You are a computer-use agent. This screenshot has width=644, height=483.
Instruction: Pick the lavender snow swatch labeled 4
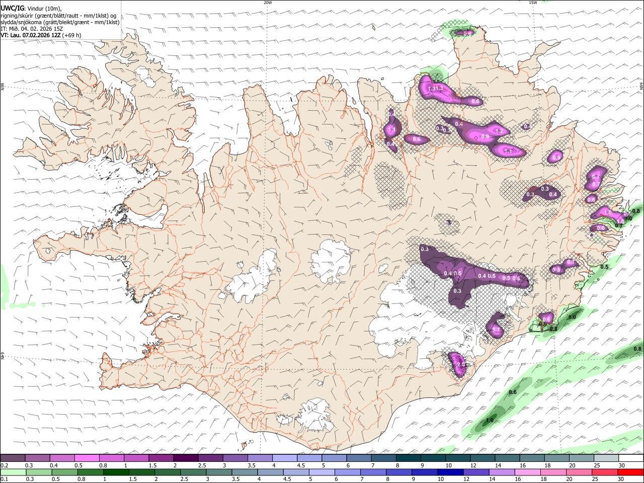point(285,458)
